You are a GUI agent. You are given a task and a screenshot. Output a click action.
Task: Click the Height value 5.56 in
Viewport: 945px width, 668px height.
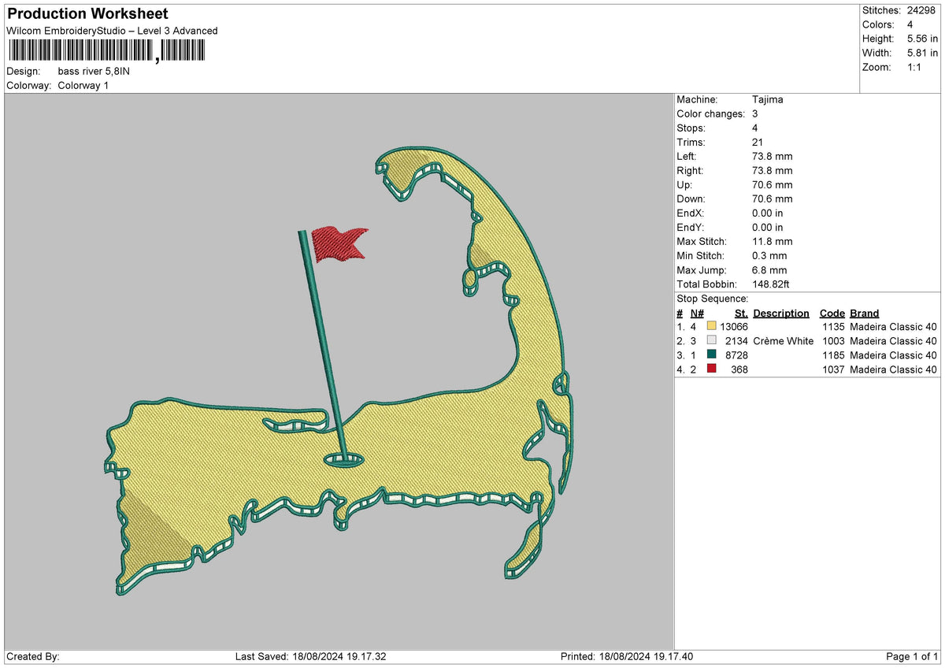[x=921, y=39]
